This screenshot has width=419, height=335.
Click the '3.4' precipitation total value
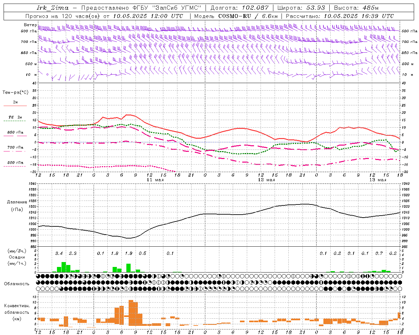[x=59, y=254]
